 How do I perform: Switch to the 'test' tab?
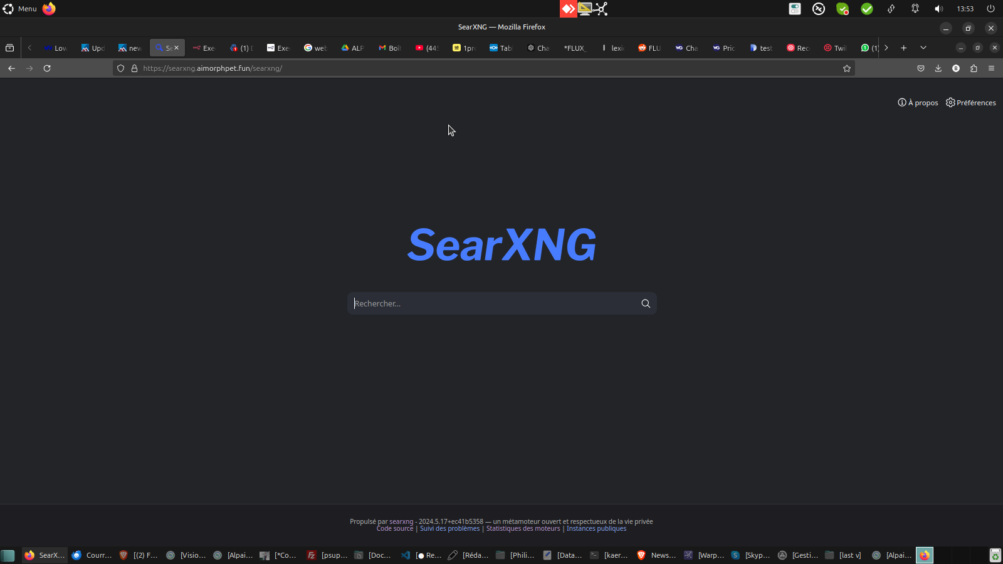point(761,48)
